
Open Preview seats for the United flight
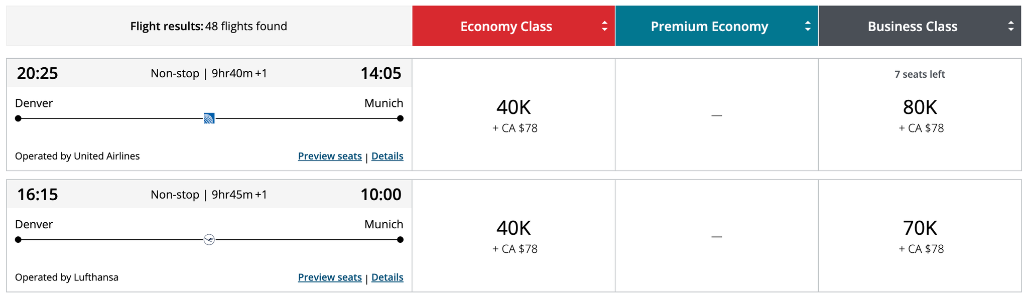point(329,156)
